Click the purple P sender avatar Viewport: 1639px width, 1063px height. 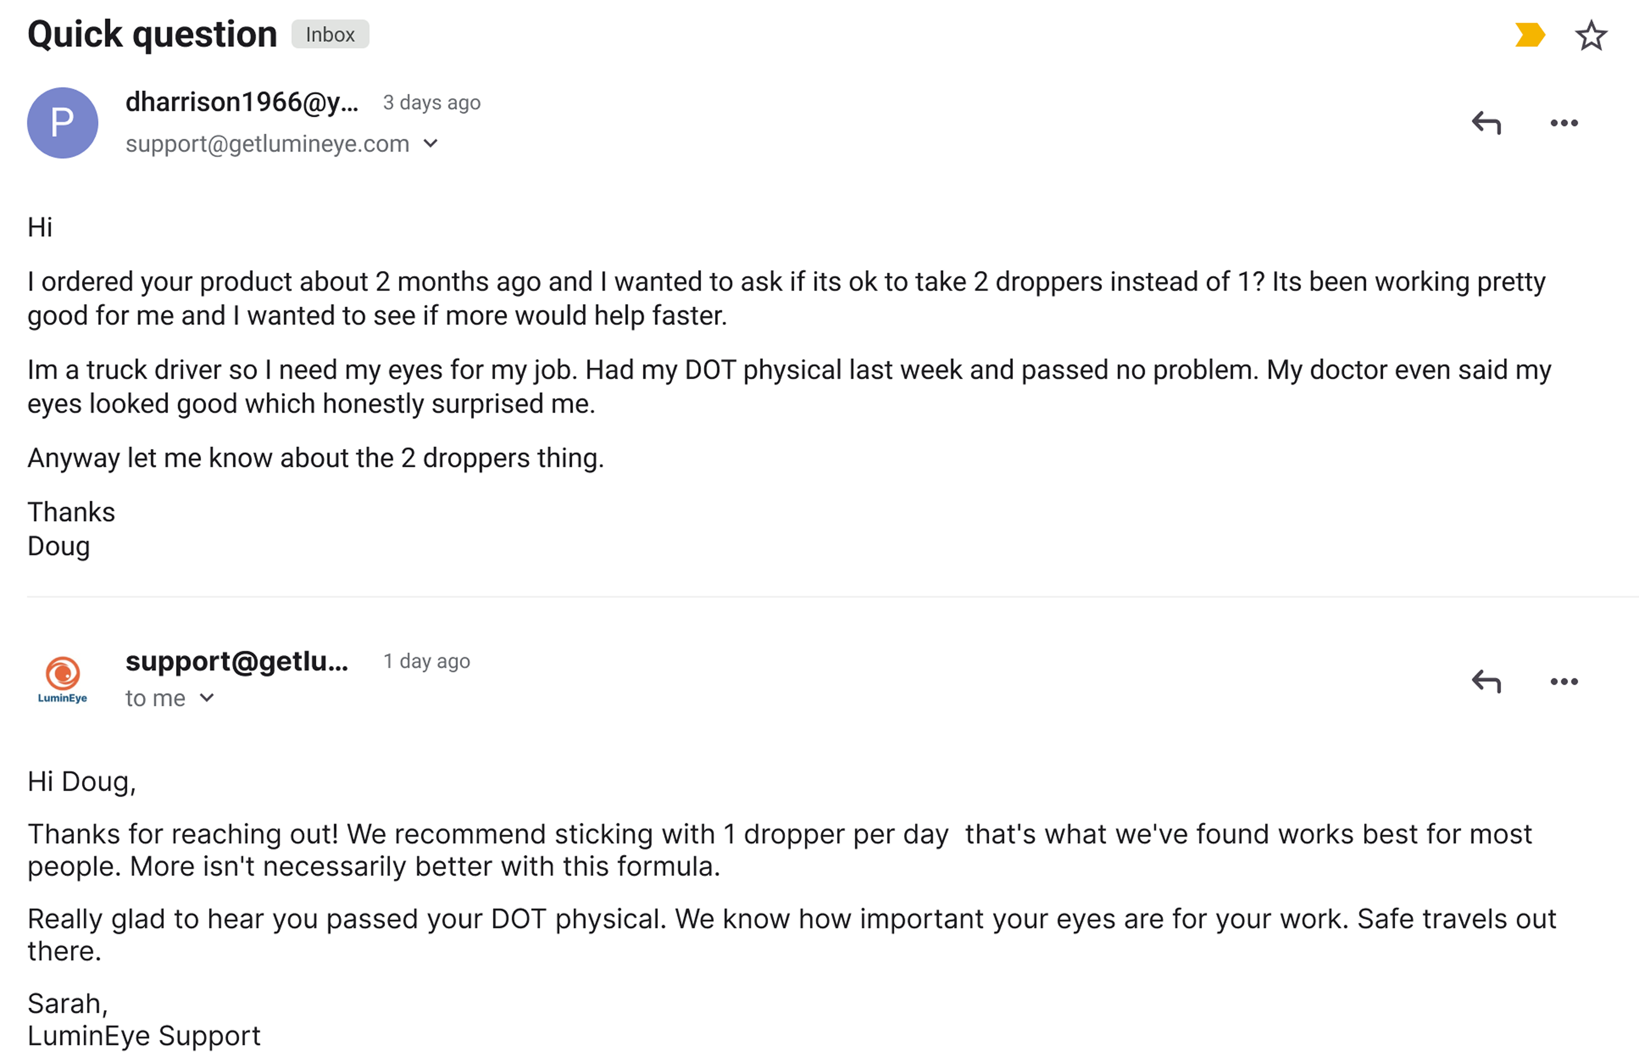point(63,122)
